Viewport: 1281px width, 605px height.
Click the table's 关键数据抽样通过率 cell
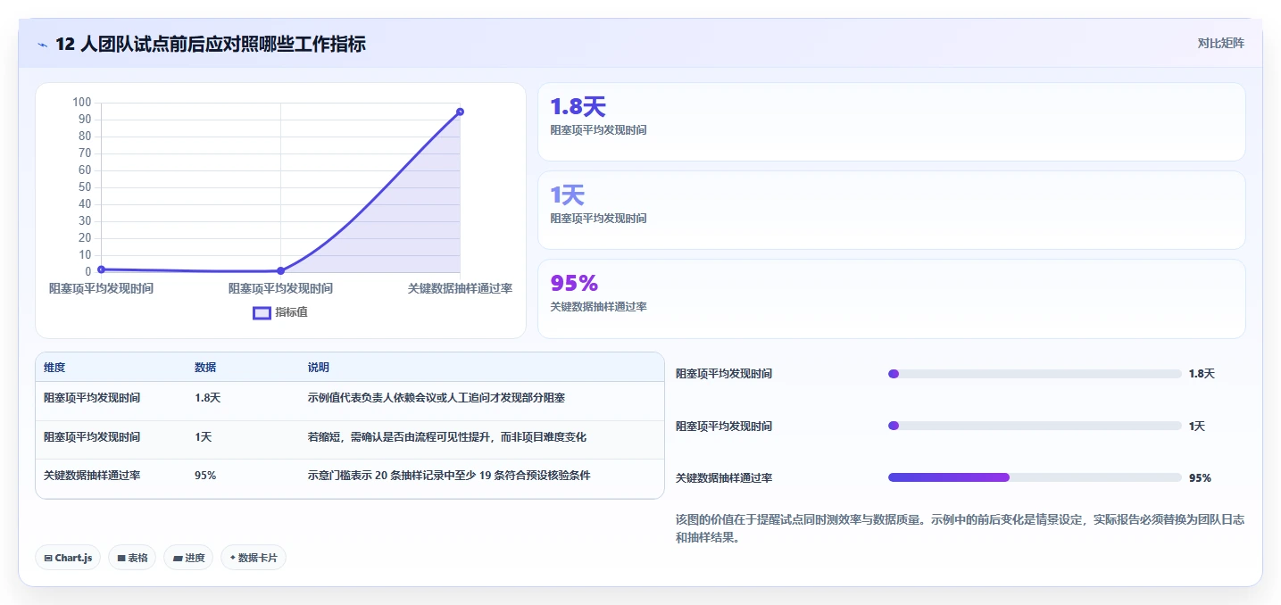[x=92, y=476]
